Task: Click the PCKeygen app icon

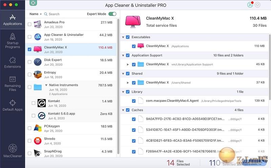Action: point(38,128)
